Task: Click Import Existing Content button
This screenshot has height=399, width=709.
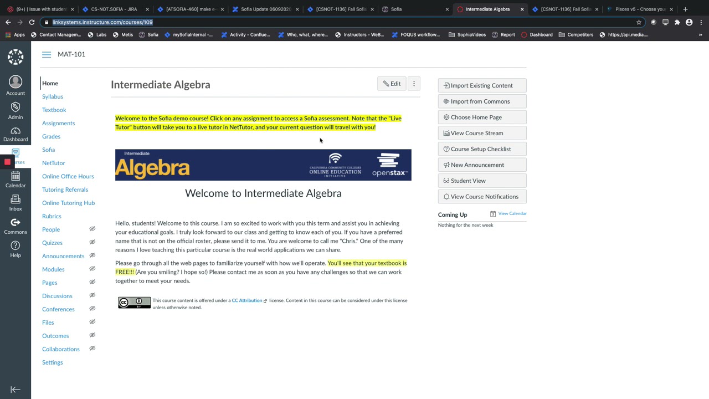Action: click(x=482, y=85)
